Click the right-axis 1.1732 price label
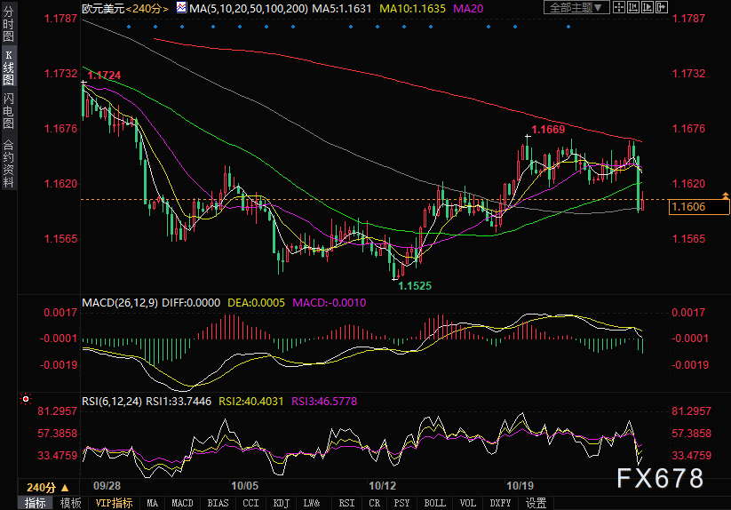 [x=688, y=73]
